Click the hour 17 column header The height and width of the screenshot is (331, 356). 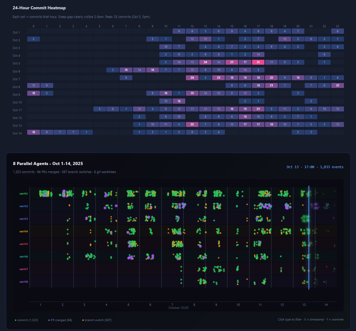(258, 26)
